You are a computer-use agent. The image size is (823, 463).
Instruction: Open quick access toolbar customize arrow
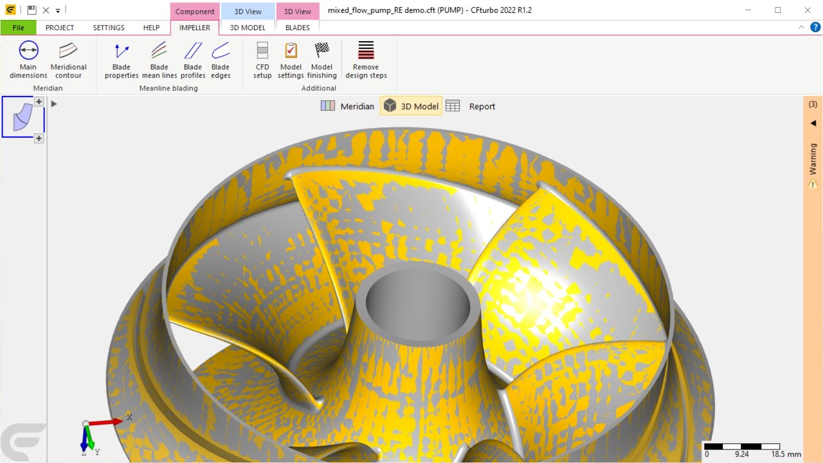point(58,11)
